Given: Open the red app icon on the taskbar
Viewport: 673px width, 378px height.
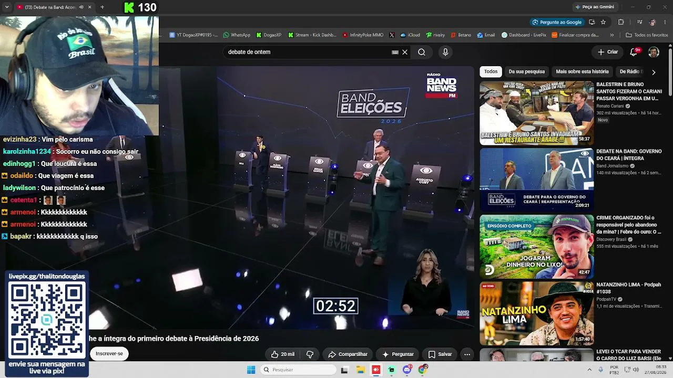Looking at the screenshot, I should [376, 370].
